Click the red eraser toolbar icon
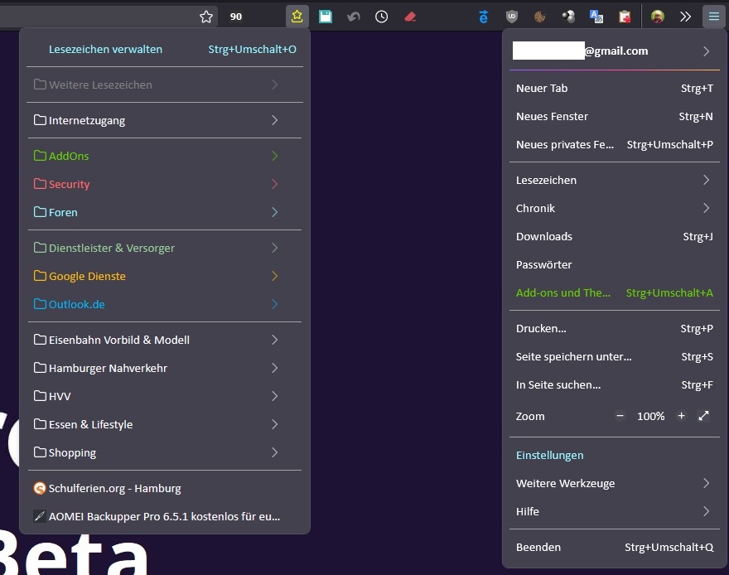 point(410,17)
